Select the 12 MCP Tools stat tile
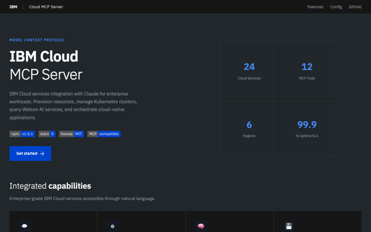This screenshot has width=371, height=232. 307,70
